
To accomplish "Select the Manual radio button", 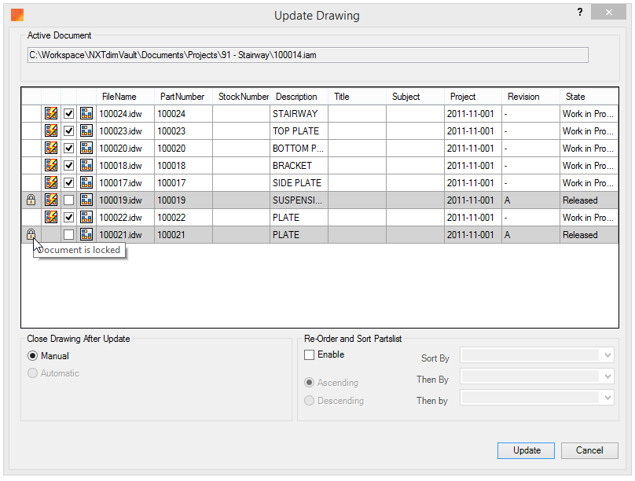I will 33,356.
